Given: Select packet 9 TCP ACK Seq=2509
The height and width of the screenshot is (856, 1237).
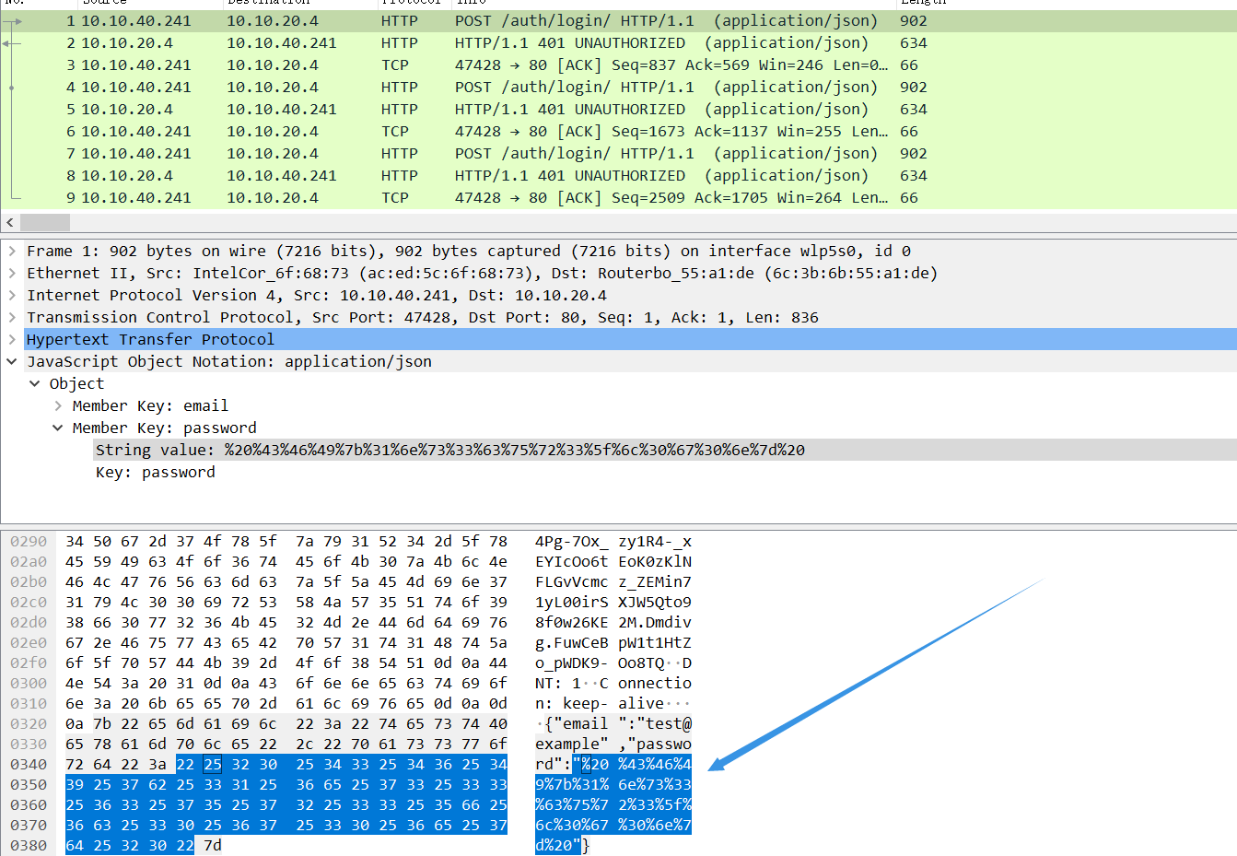Looking at the screenshot, I should pyautogui.click(x=618, y=197).
